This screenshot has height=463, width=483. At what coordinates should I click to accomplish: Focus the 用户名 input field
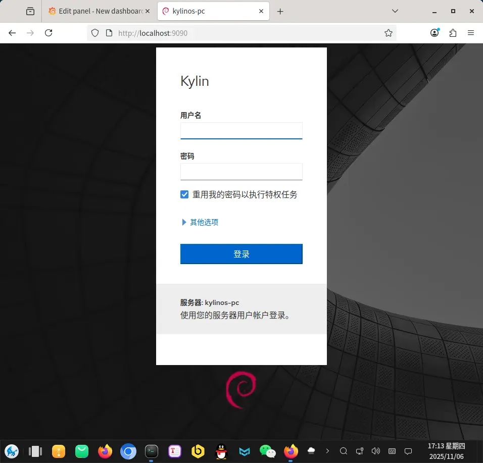coord(241,131)
